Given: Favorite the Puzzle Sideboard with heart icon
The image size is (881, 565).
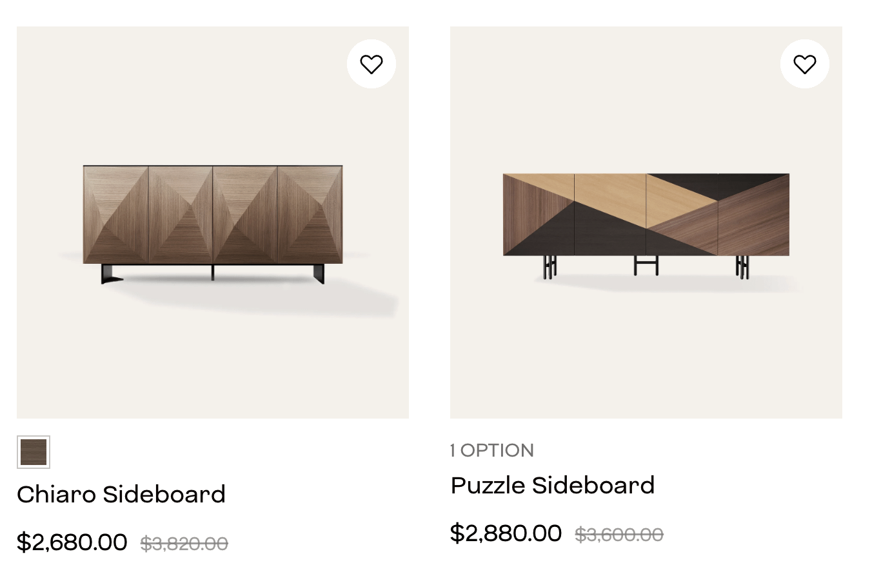Looking at the screenshot, I should click(x=804, y=64).
